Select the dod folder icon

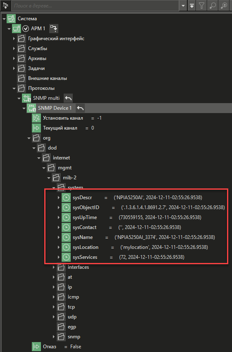41,148
